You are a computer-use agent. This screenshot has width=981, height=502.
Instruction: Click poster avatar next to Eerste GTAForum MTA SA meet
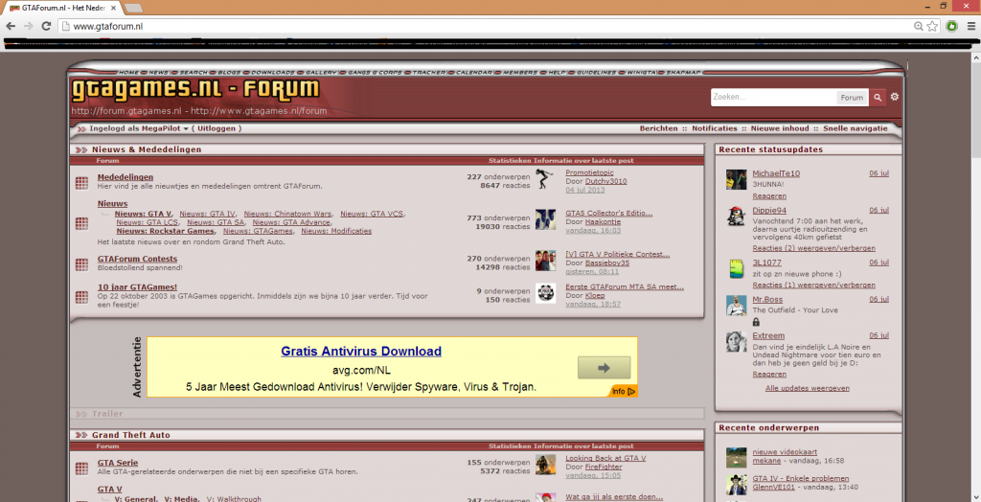(545, 293)
